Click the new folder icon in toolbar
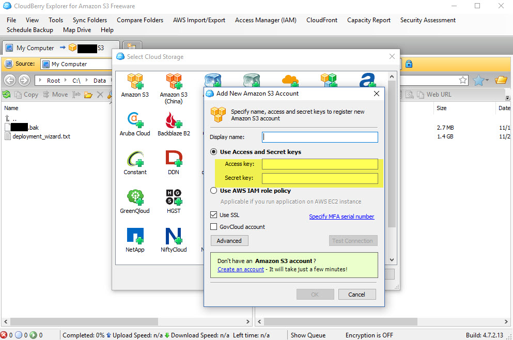 click(x=88, y=95)
